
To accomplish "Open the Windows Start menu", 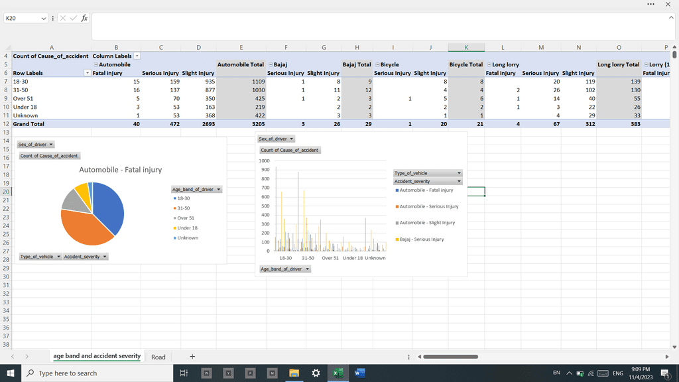I will 11,373.
